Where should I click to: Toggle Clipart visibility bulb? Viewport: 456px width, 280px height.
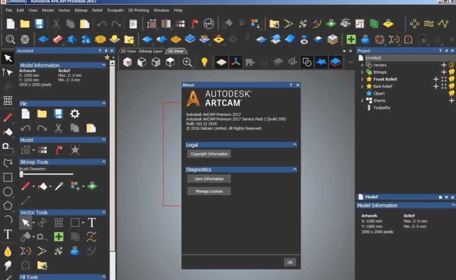[452, 93]
